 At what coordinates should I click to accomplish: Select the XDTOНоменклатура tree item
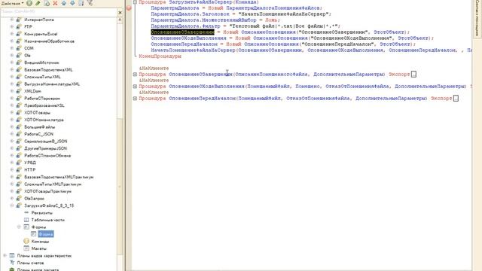44,120
